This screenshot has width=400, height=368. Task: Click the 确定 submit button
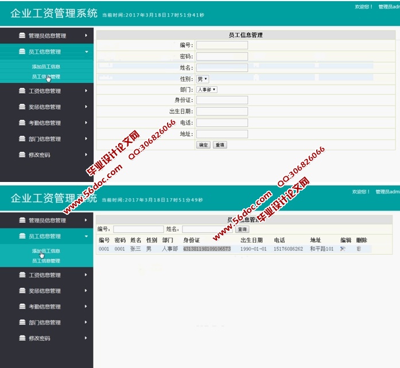click(203, 145)
